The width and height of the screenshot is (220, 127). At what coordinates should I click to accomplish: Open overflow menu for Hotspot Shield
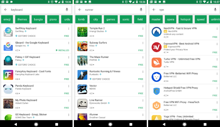217,88
